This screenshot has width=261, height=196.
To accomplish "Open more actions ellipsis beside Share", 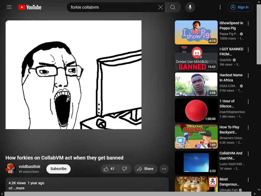I will tap(164, 169).
